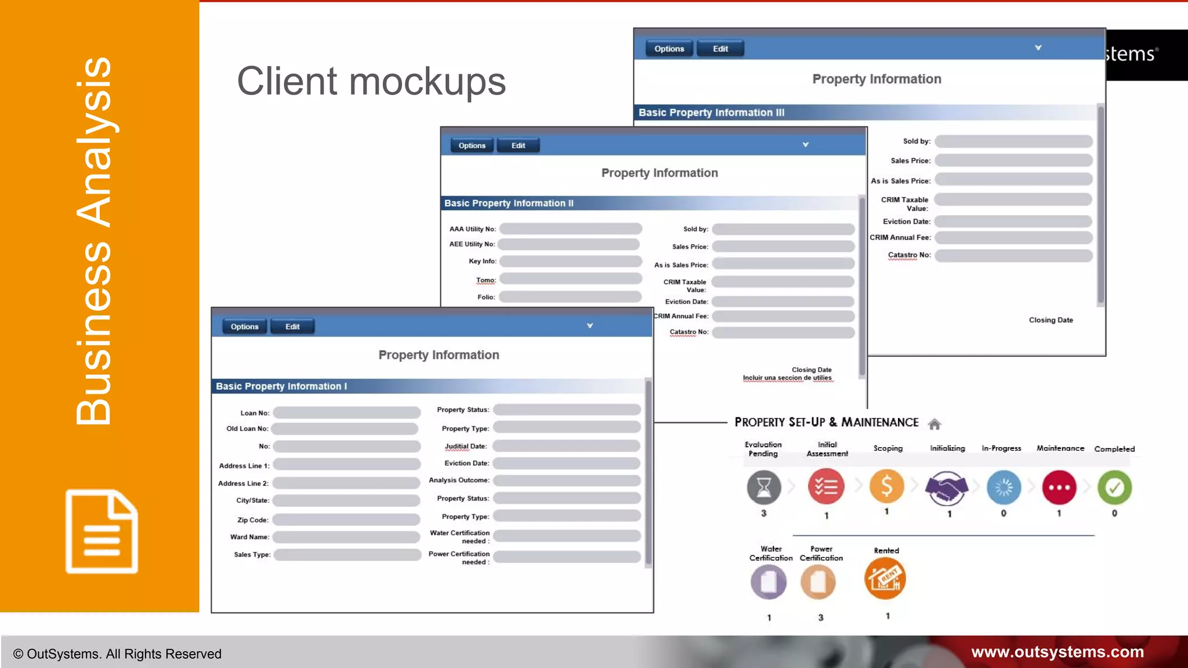Screen dimensions: 1188x668
Task: Click the Ward Name input field
Action: pyautogui.click(x=346, y=537)
